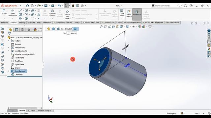Expand the Solid Bodies(1) node
Screen dimensions: 211x118
[9, 51]
